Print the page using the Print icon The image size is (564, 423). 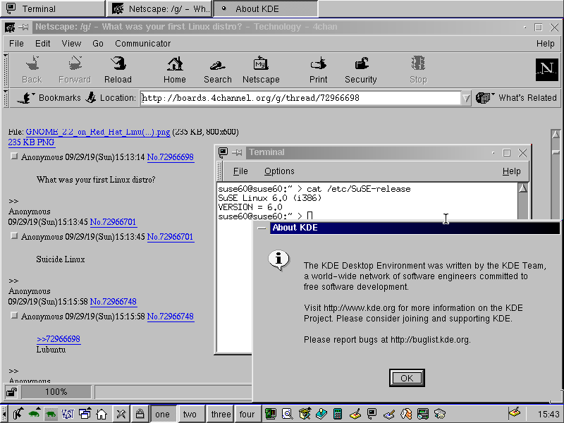(319, 64)
